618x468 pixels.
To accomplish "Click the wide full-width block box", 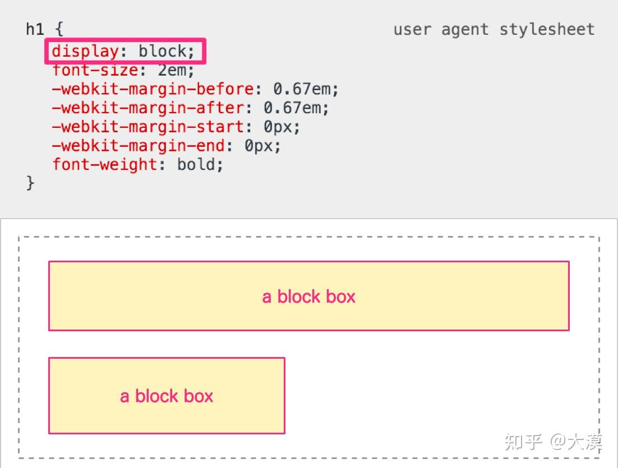I will (309, 296).
